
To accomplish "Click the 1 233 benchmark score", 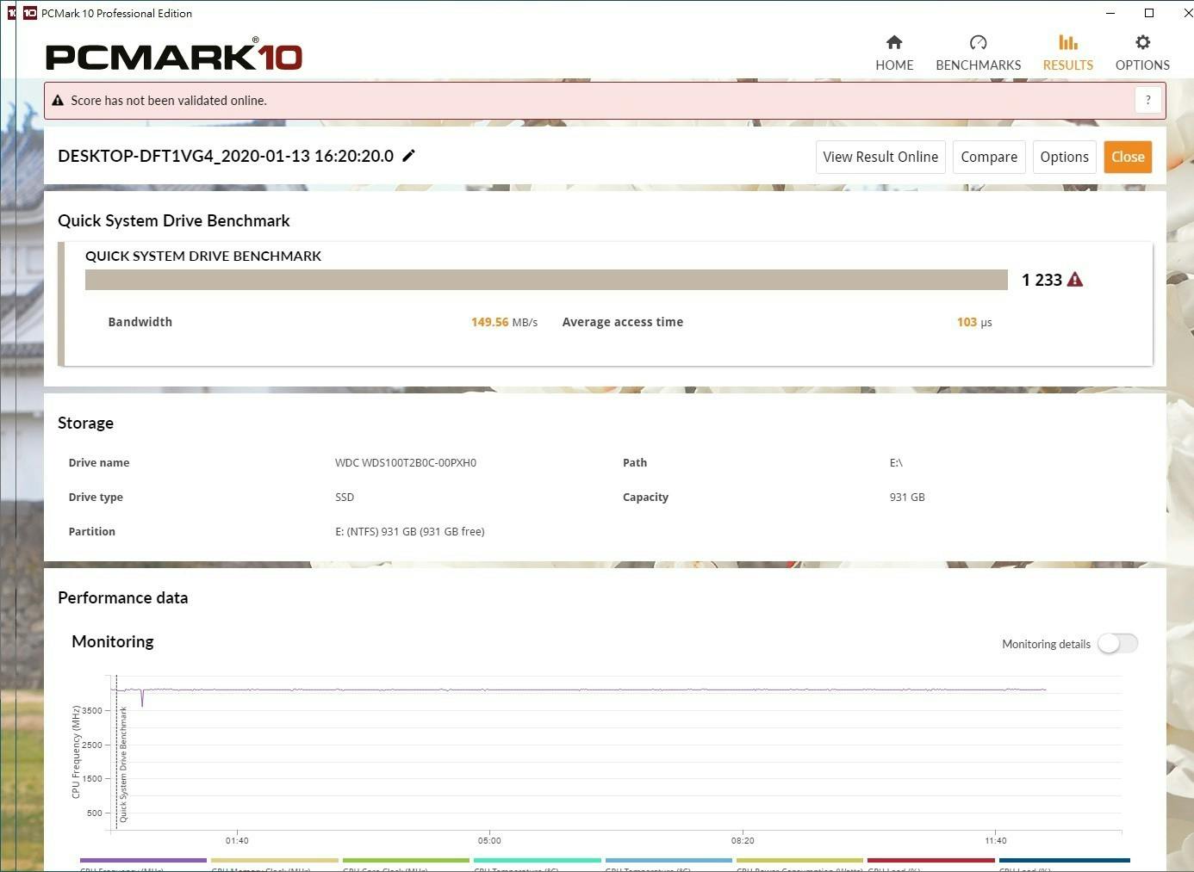I will pos(1042,280).
